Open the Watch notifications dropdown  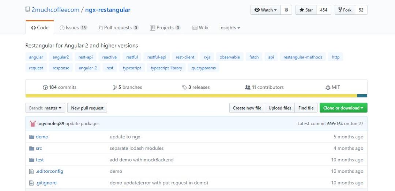266,10
